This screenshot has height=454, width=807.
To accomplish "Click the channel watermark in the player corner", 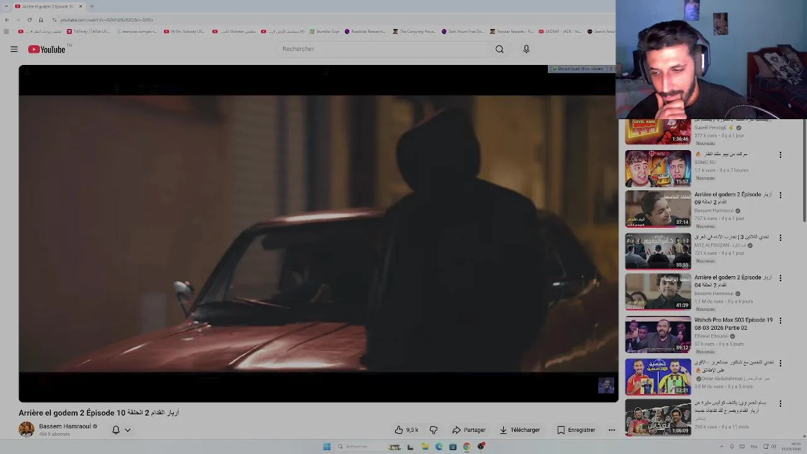I will click(x=606, y=385).
